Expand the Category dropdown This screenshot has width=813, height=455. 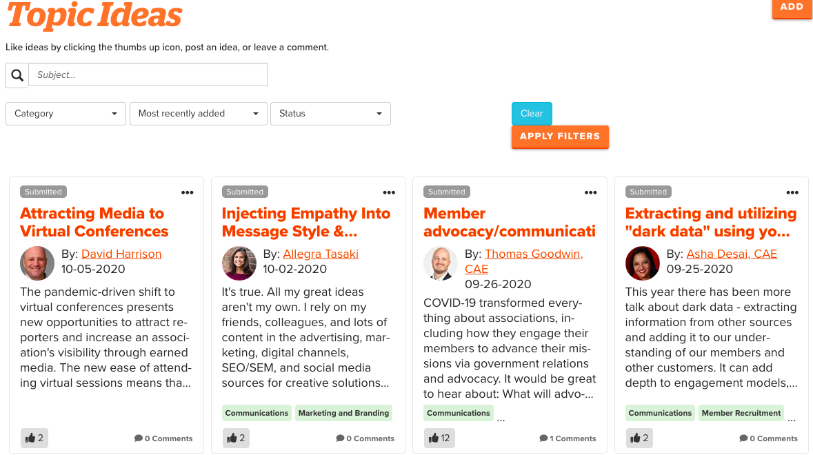click(x=66, y=114)
